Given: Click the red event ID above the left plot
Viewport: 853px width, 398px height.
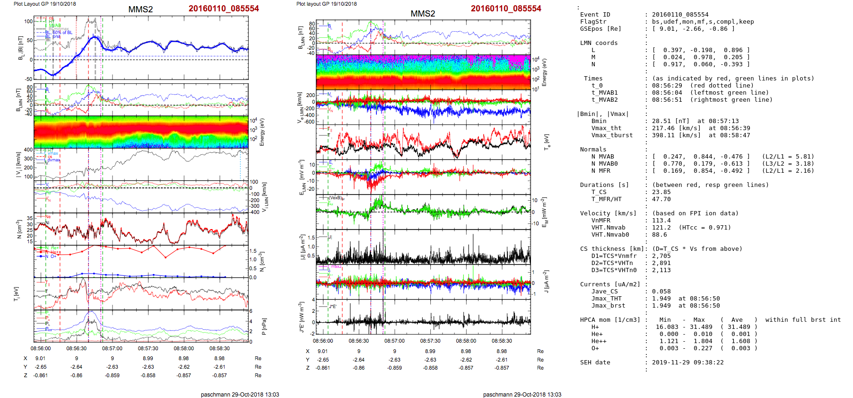Looking at the screenshot, I should 224,9.
